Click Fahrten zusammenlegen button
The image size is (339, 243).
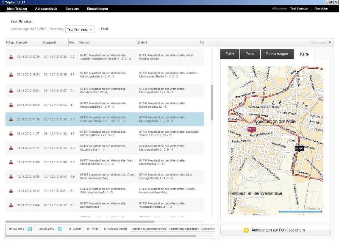[x=149, y=229]
